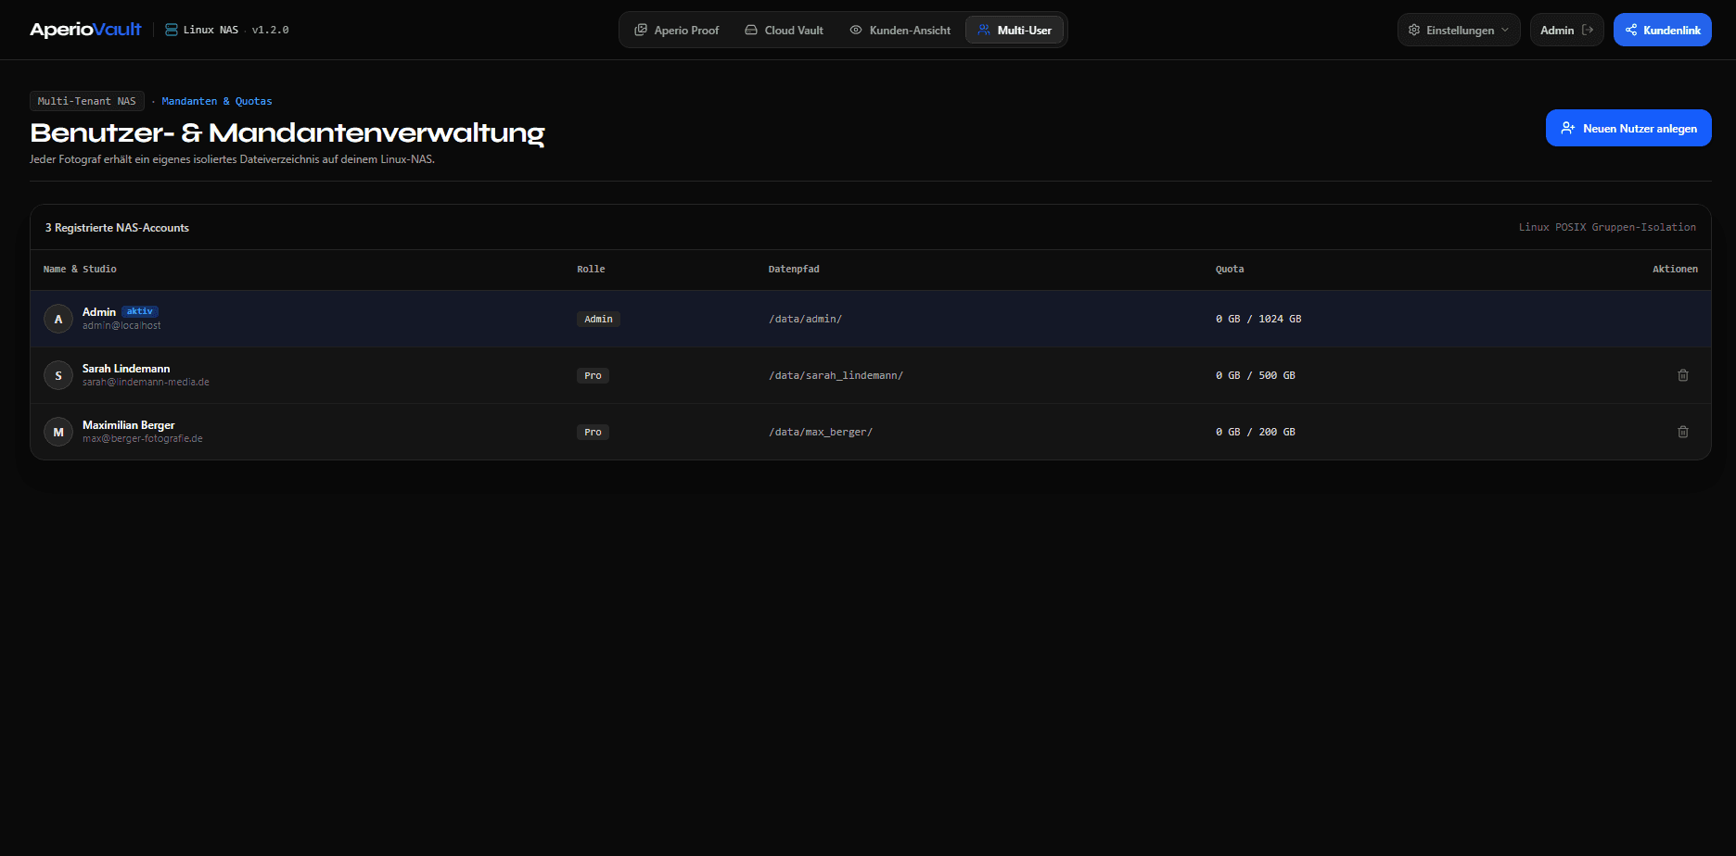Click the Mandanten & Quotas breadcrumb link
Viewport: 1736px width, 856px height.
217,101
